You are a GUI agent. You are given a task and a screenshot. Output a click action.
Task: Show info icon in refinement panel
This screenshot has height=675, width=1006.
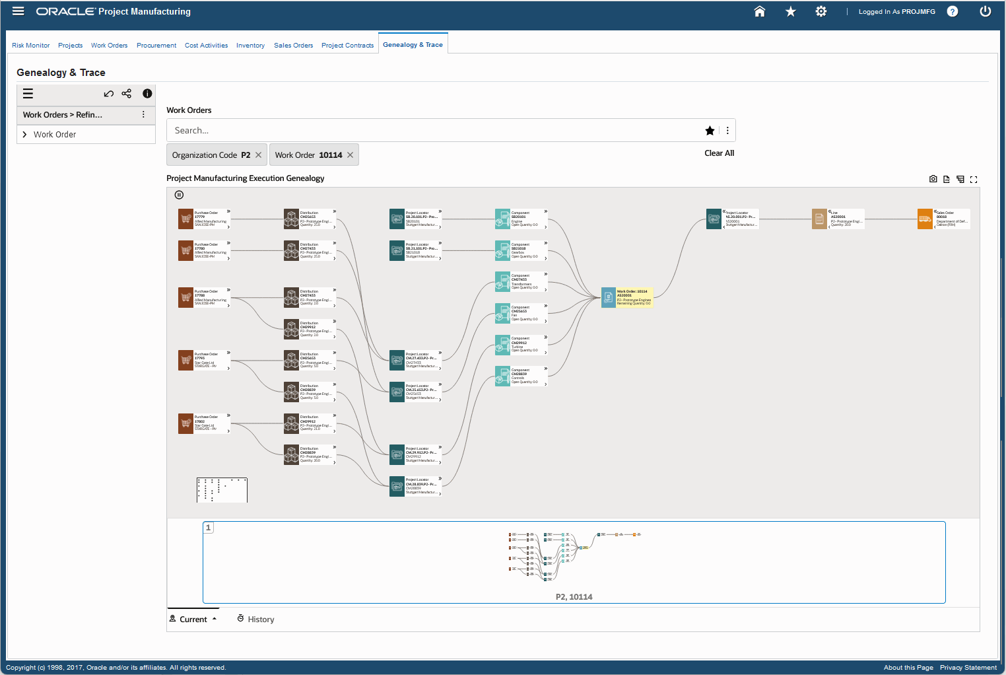pos(147,94)
